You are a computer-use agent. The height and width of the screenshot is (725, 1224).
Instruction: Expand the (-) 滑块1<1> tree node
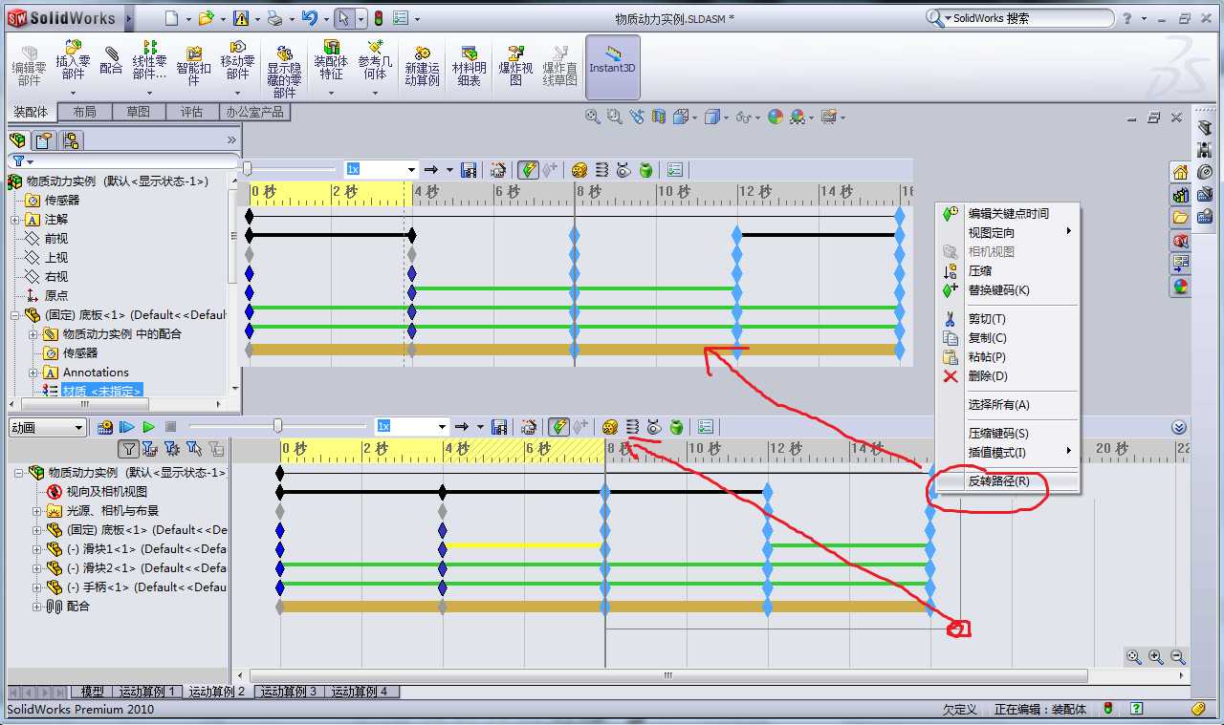[37, 549]
